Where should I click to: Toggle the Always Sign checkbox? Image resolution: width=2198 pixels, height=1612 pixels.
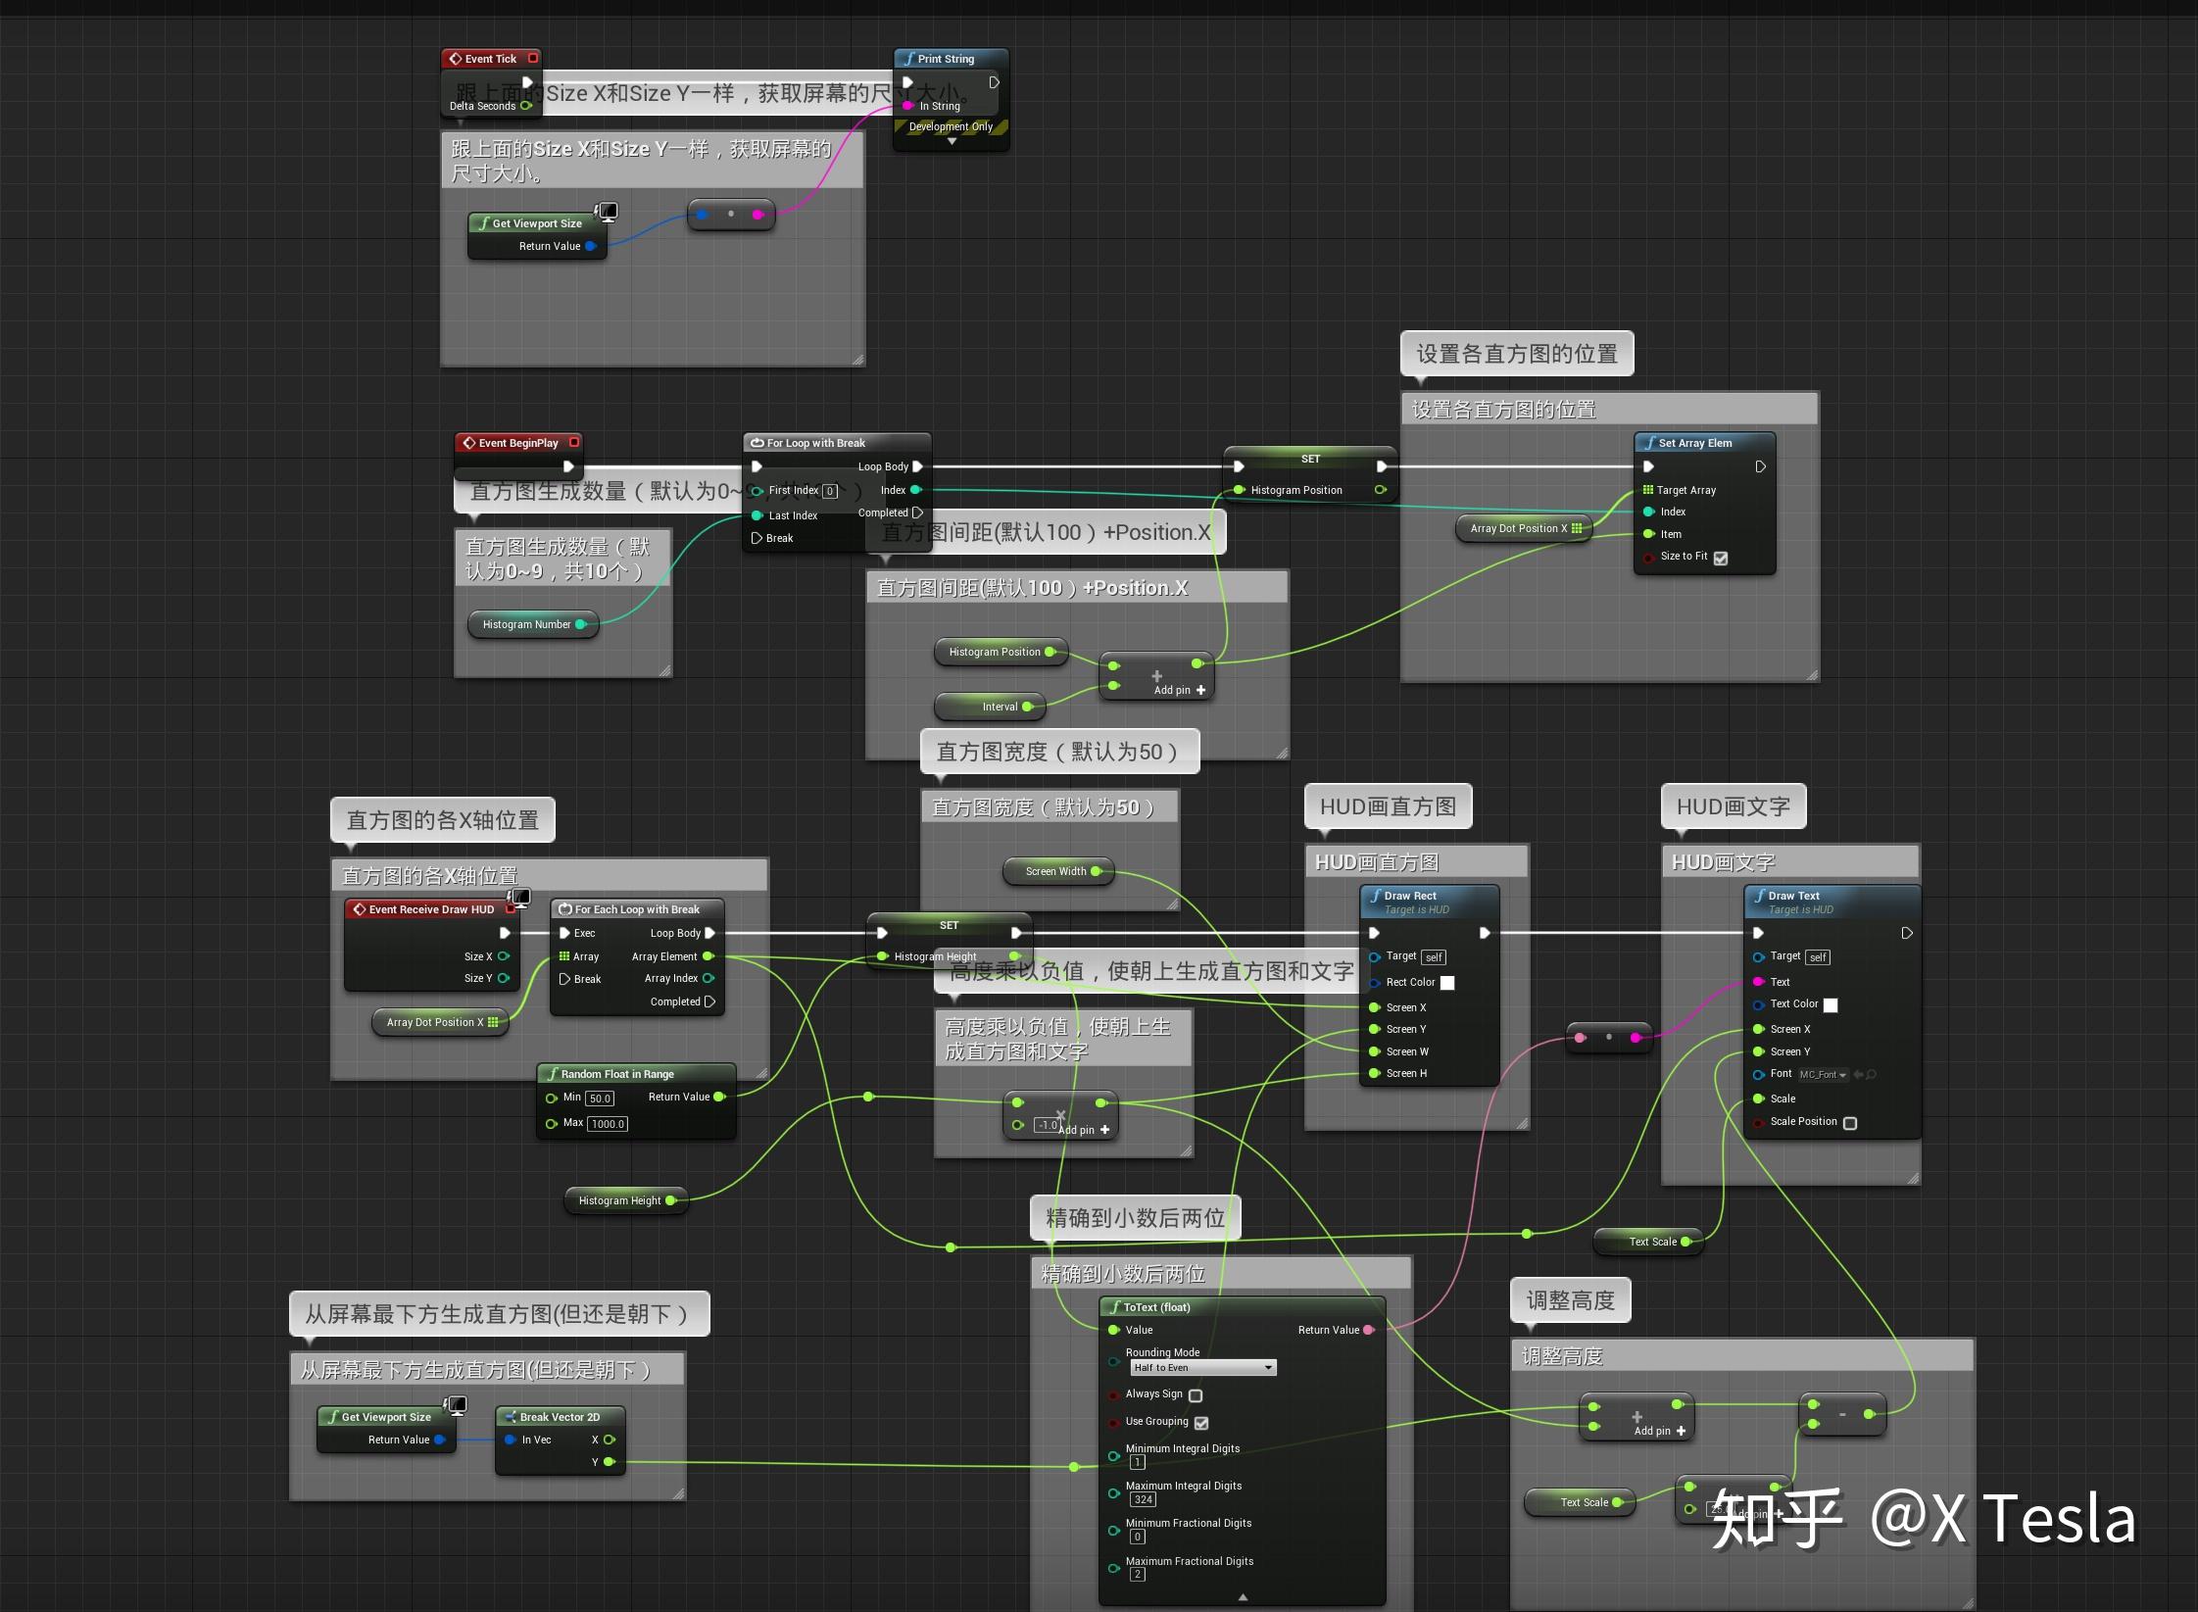1196,1395
